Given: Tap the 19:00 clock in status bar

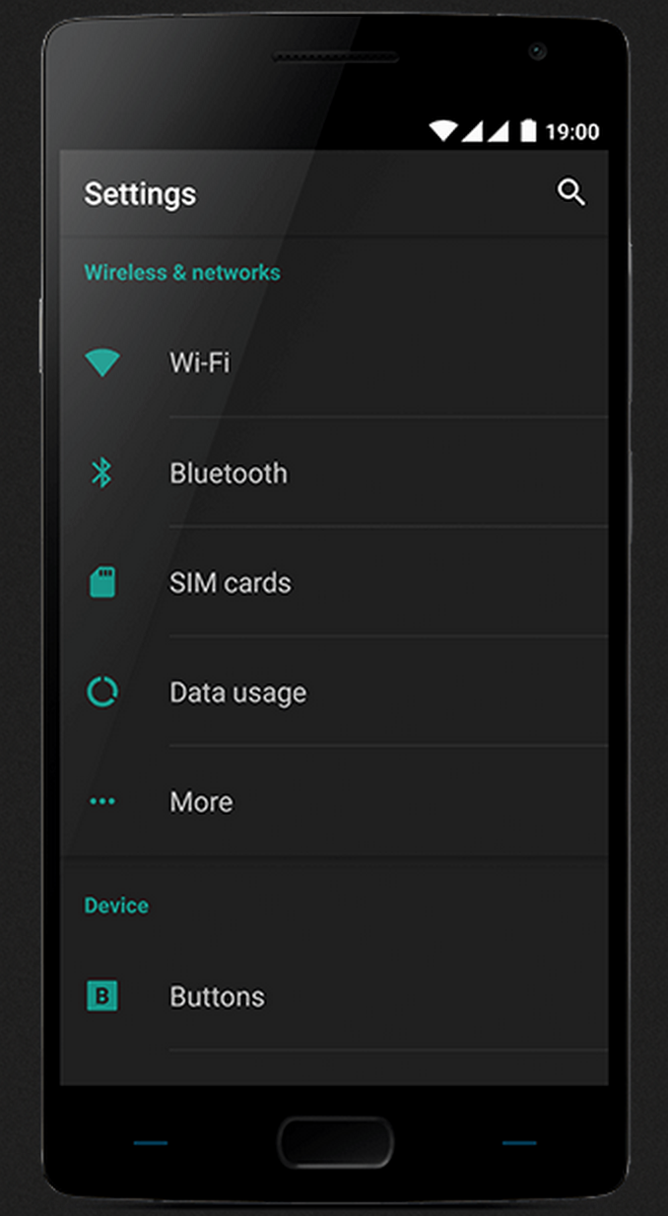Looking at the screenshot, I should click(572, 132).
